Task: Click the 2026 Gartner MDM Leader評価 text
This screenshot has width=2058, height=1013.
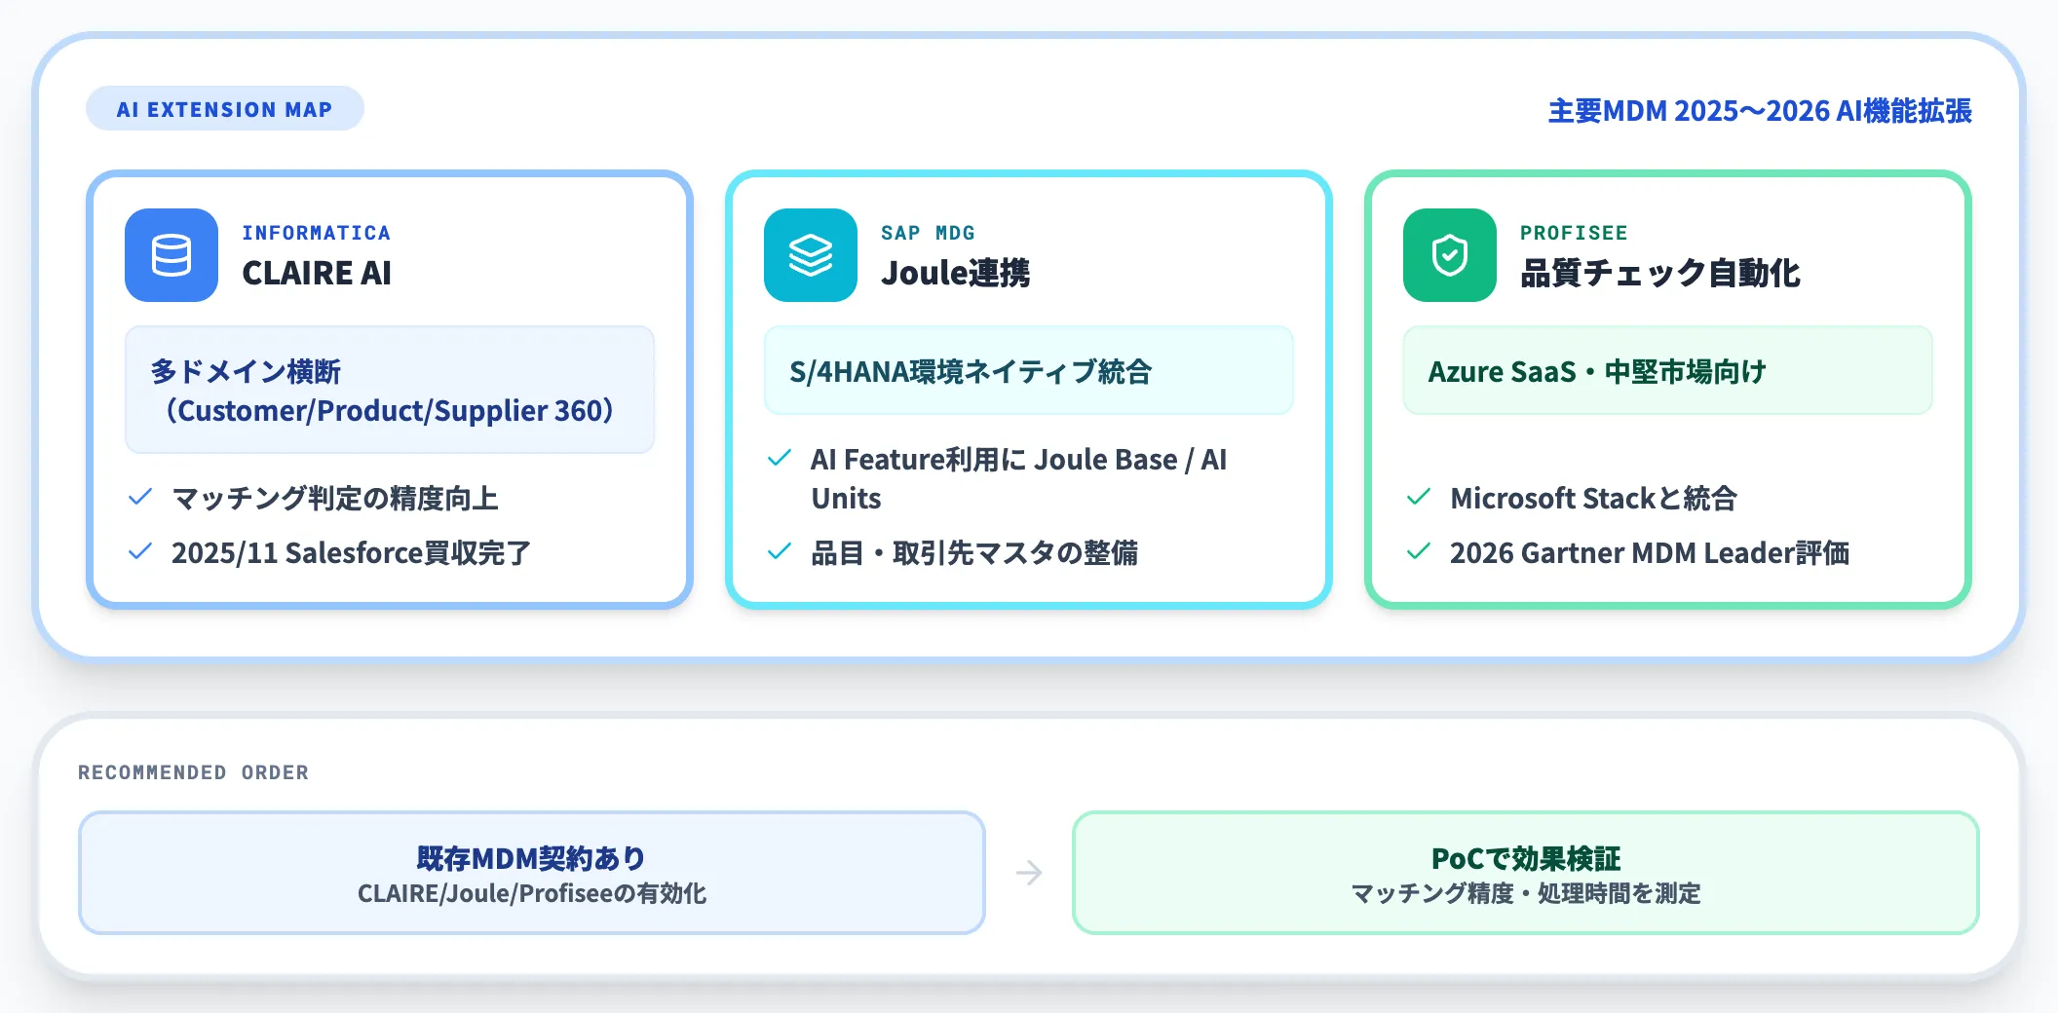Action: [x=1650, y=553]
